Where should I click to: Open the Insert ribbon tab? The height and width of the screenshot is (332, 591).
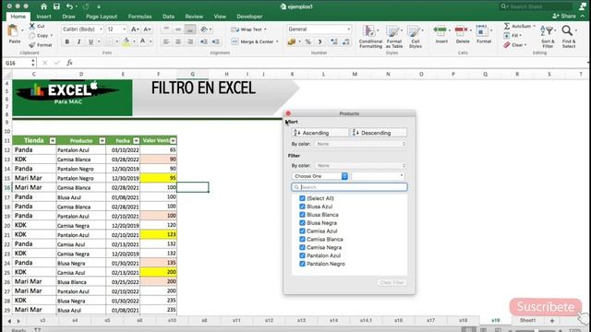point(43,17)
